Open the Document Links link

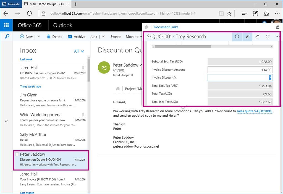click(166, 27)
